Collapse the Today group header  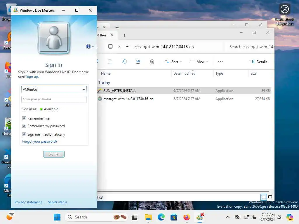104,83
